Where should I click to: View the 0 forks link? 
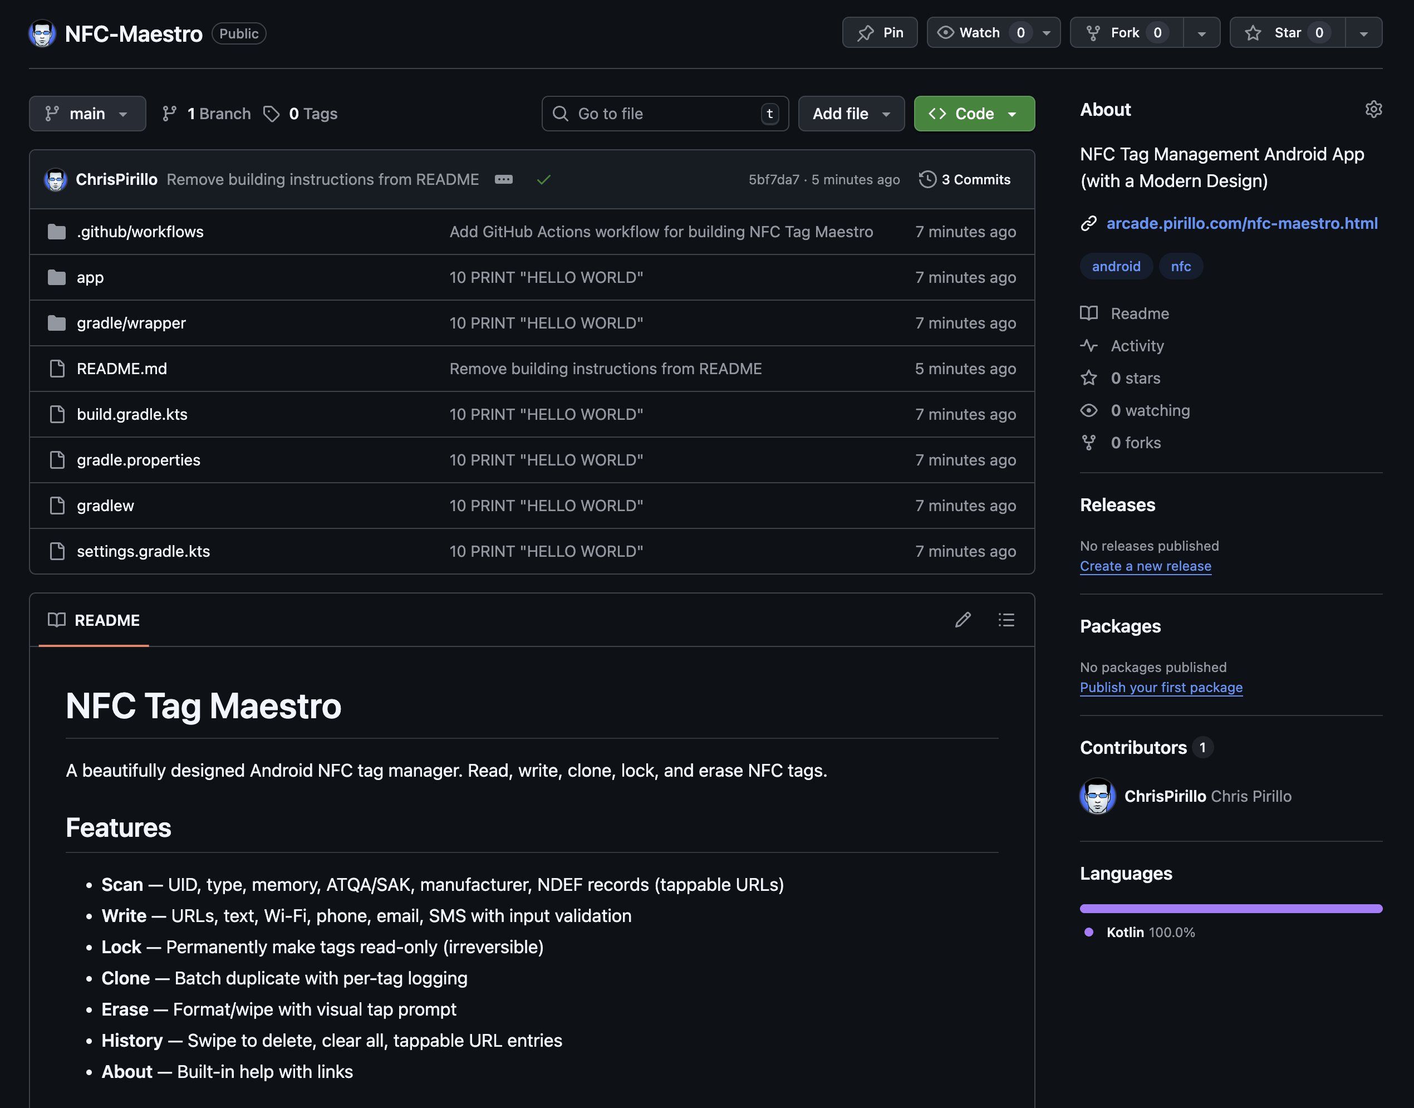coord(1135,443)
